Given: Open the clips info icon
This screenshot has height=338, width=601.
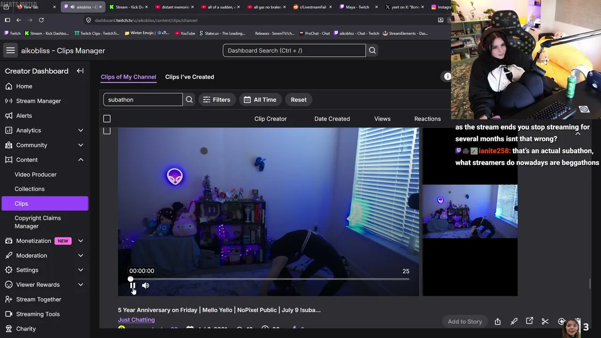Looking at the screenshot, I should coord(447,77).
